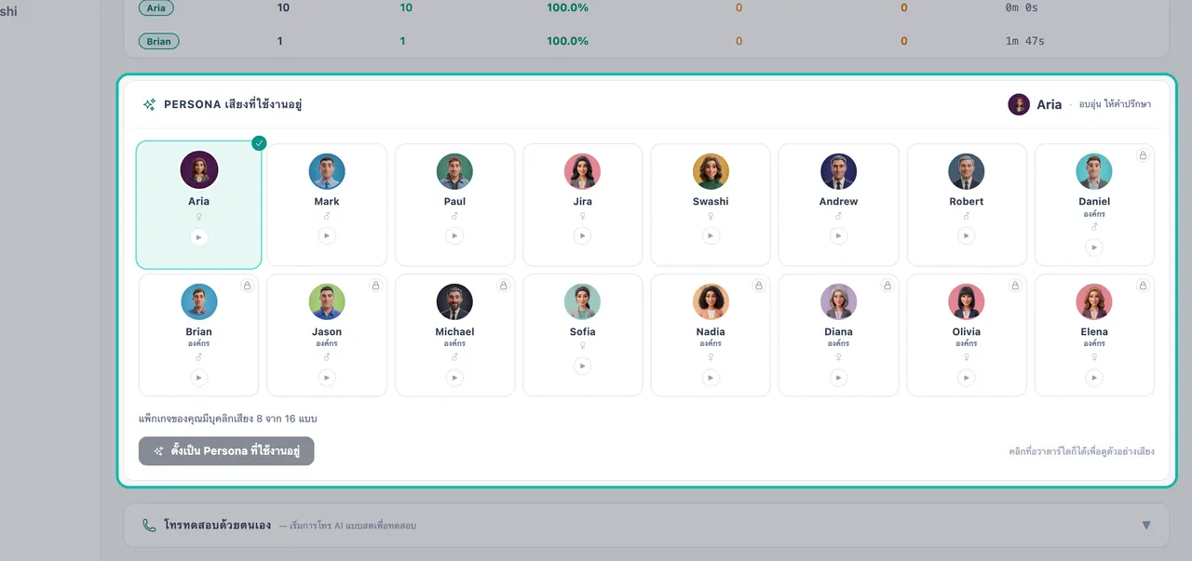1192x561 pixels.
Task: Preview Jira's voice with the play button
Action: pyautogui.click(x=582, y=235)
